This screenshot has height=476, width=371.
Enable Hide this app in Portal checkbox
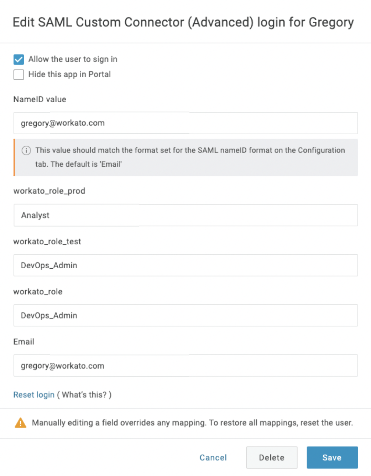[x=19, y=74]
